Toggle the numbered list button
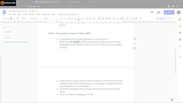The image size is (183, 103). 127,19
